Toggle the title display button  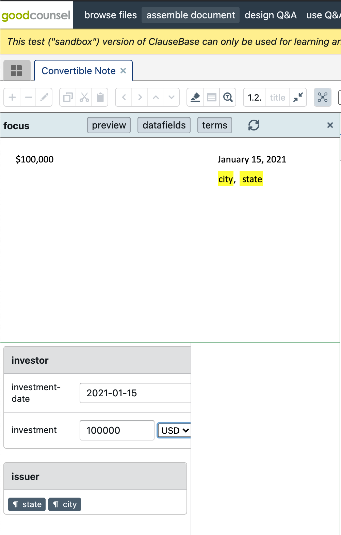click(278, 98)
